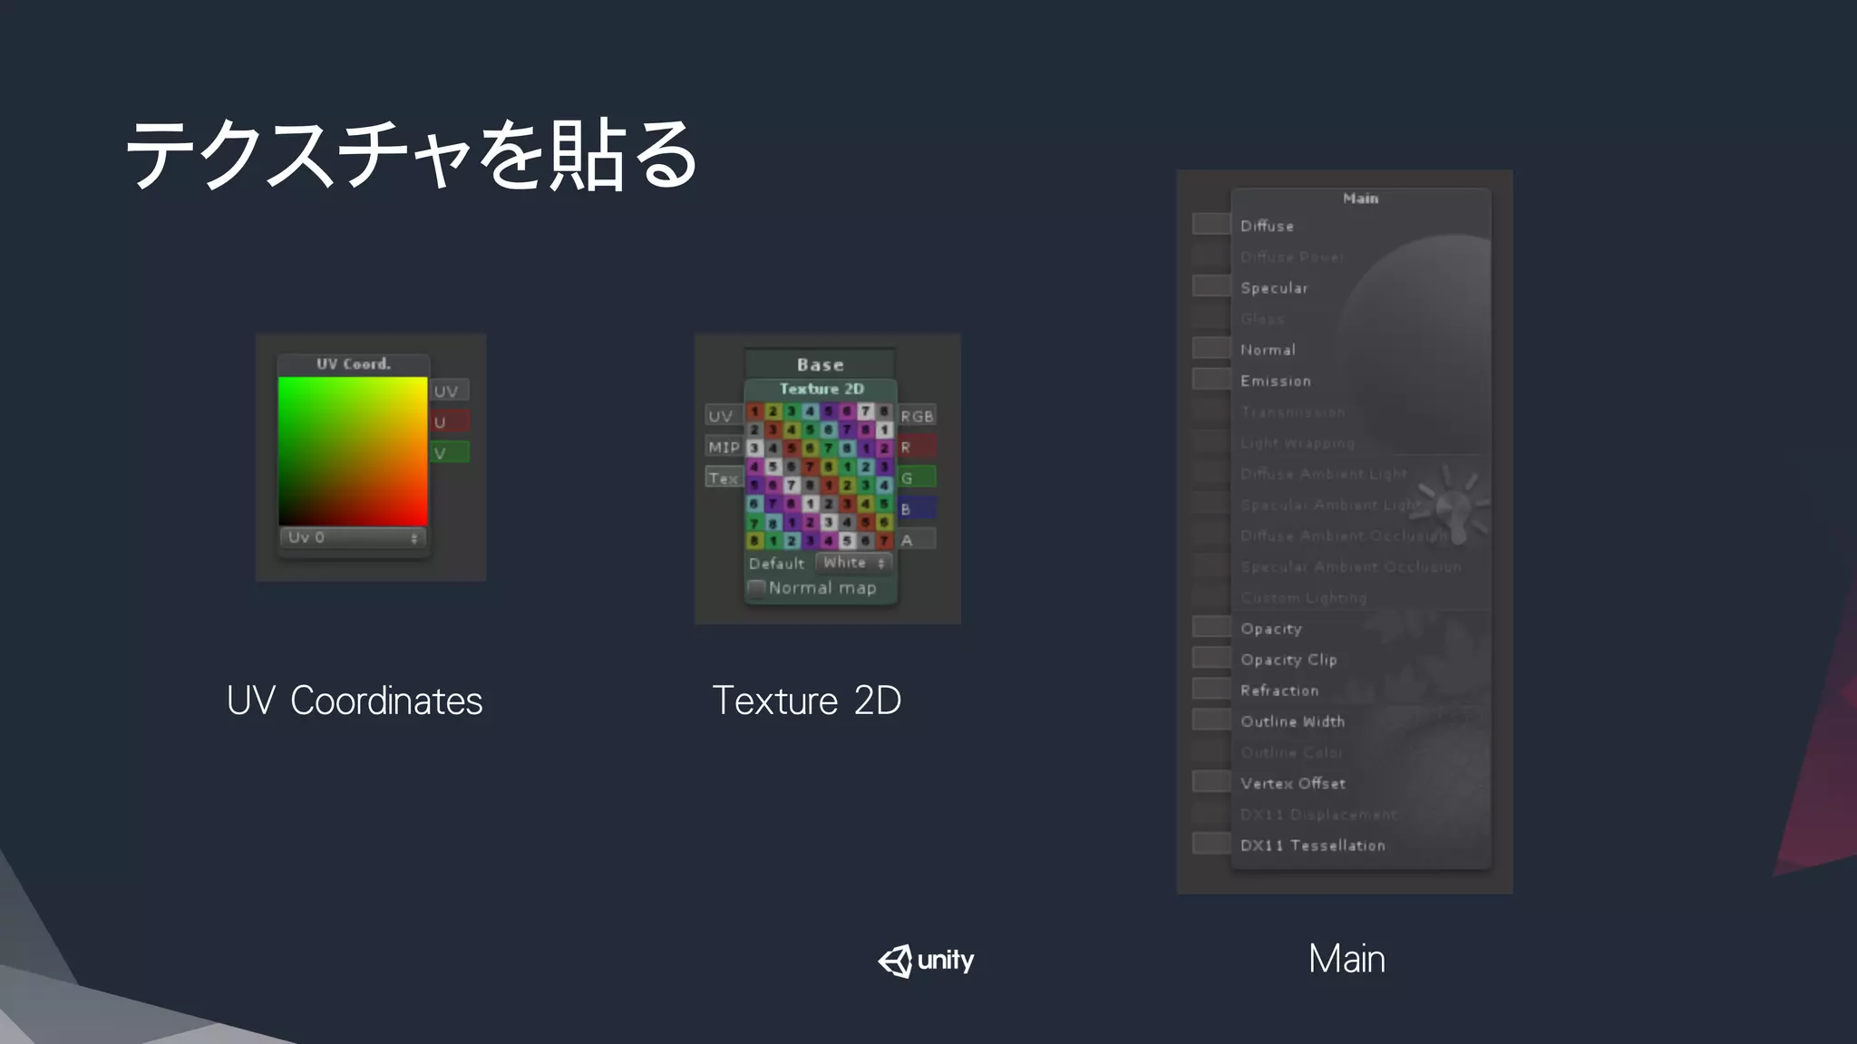
Task: Click the Refraction input slot
Action: pos(1211,688)
